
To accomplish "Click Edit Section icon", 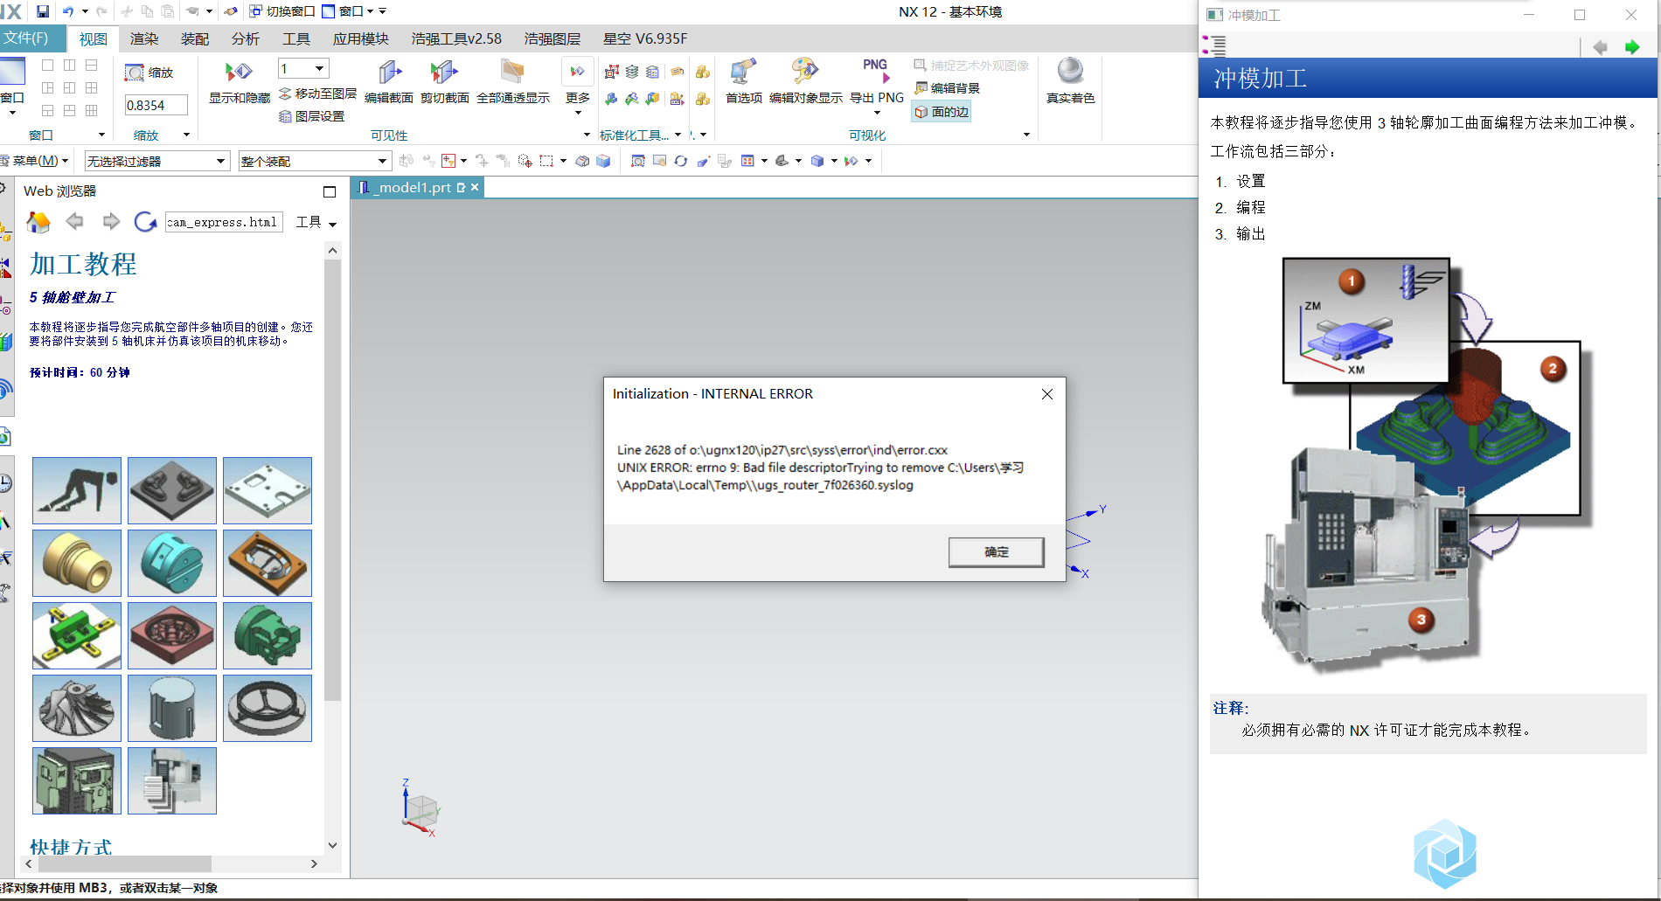I will [388, 82].
